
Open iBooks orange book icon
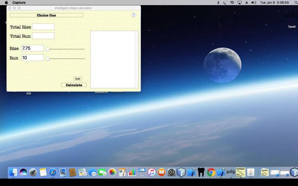162,172
